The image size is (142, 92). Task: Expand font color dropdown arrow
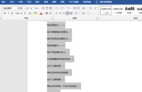click(44, 13)
